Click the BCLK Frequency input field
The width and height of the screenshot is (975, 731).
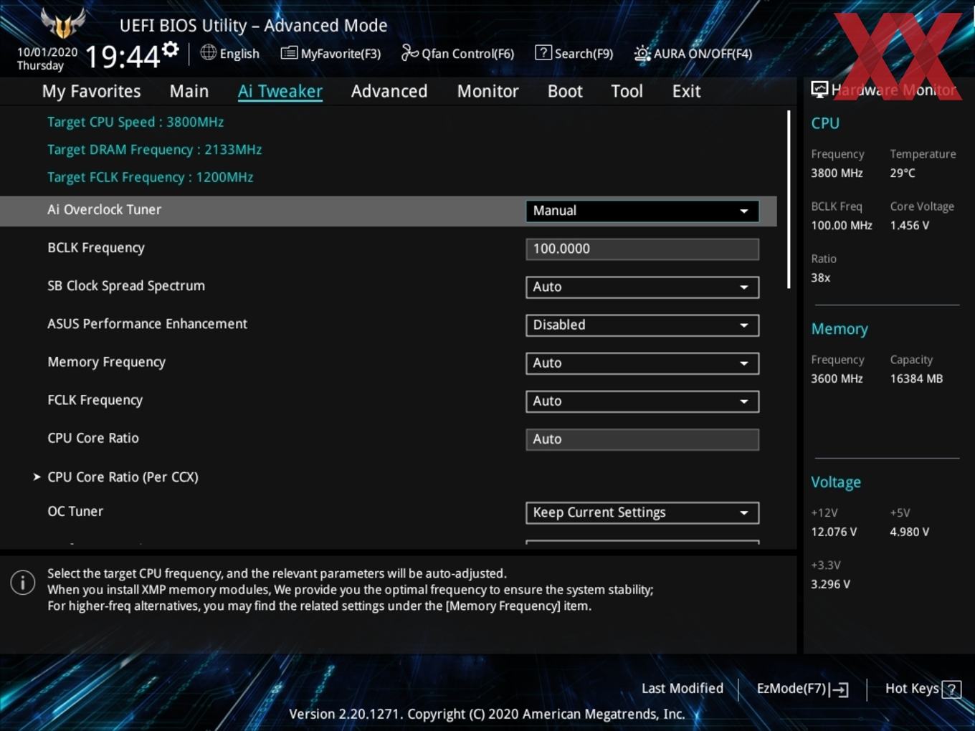click(x=642, y=249)
